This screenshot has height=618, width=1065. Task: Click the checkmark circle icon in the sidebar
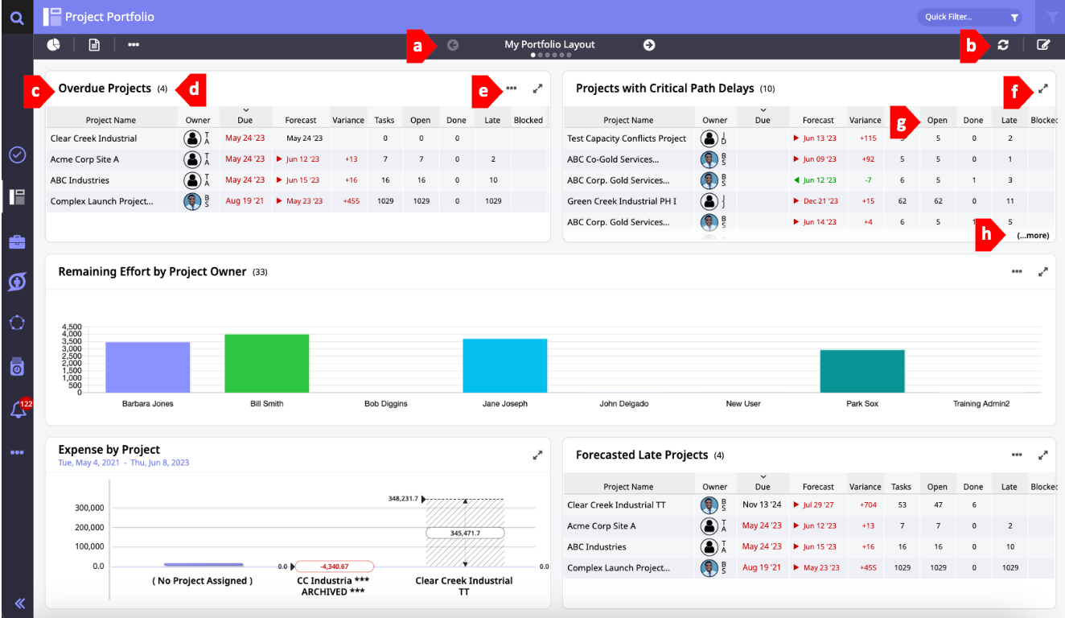[17, 154]
